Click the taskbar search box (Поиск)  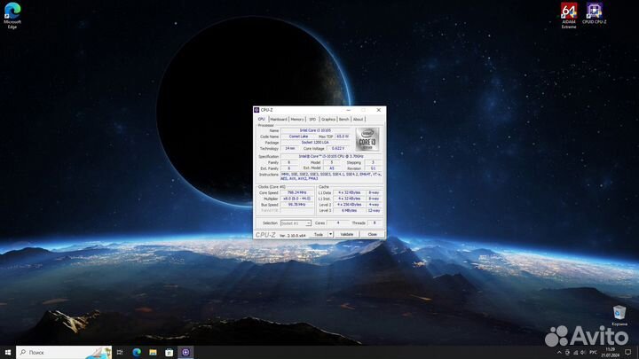pyautogui.click(x=64, y=353)
